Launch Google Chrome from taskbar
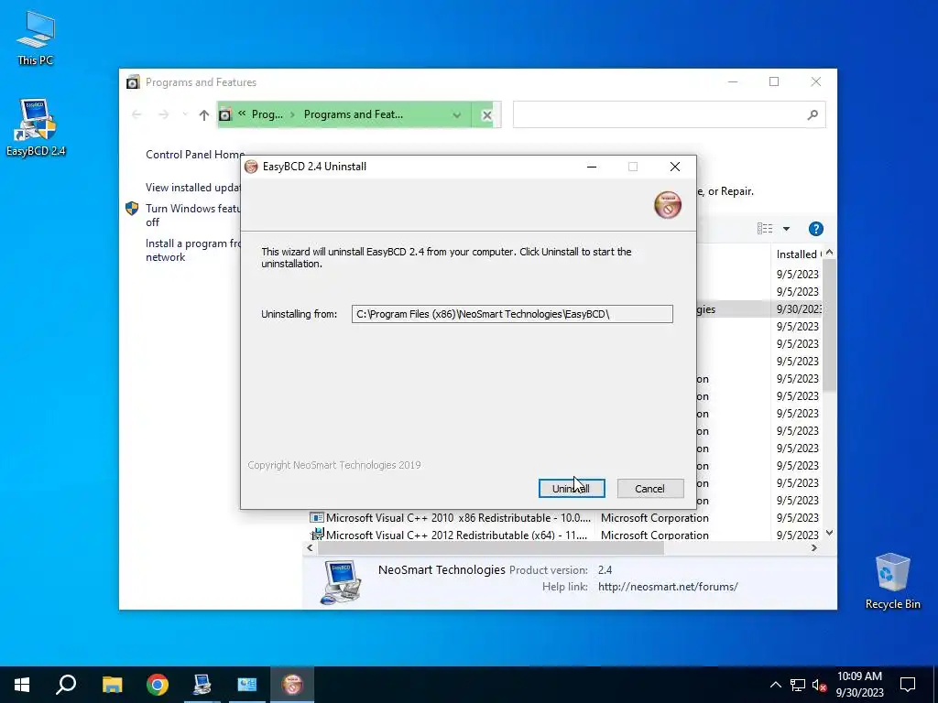Viewport: 938px width, 703px height. tap(158, 685)
